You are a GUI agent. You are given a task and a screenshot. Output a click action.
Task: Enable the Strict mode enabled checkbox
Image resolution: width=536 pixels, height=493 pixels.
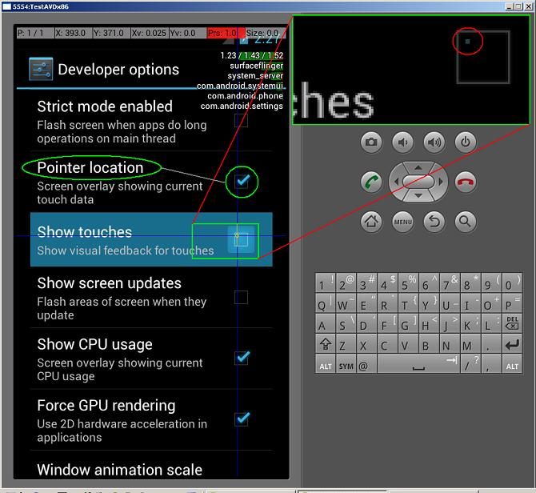(x=241, y=120)
